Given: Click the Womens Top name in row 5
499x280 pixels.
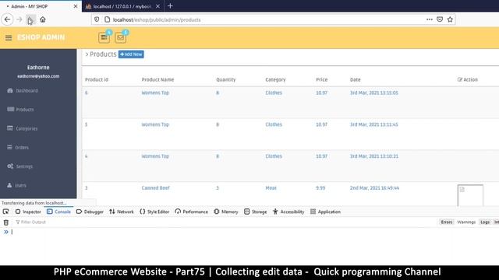Looking at the screenshot, I should point(155,124).
